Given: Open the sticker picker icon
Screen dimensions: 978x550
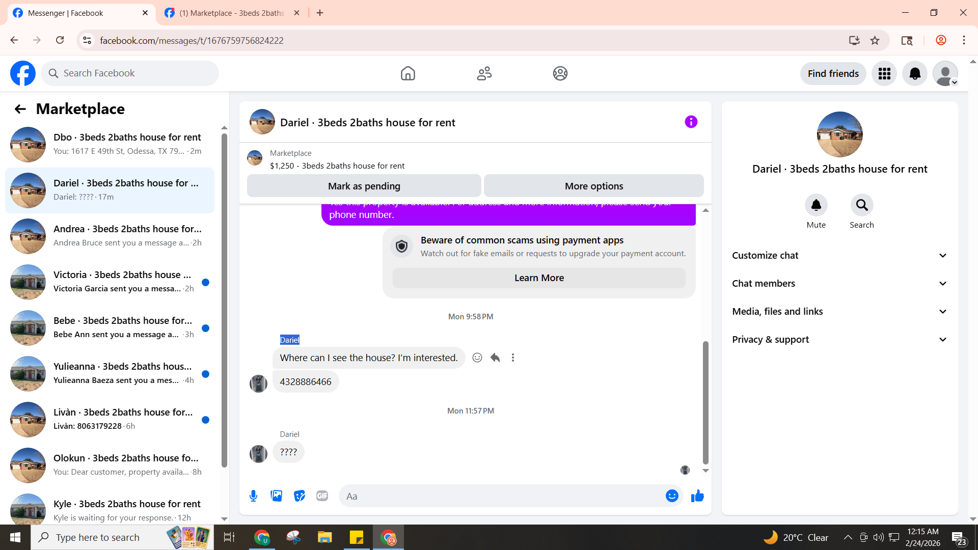Looking at the screenshot, I should [x=300, y=496].
